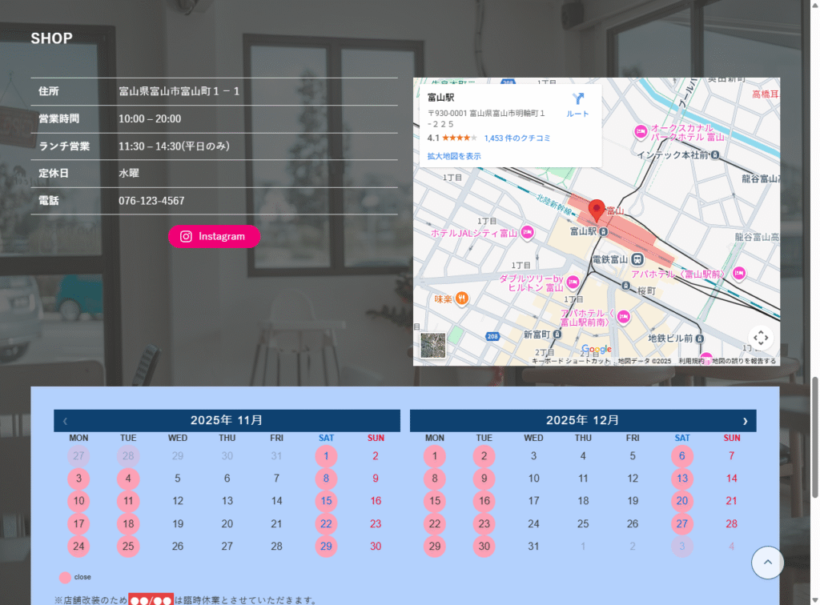Open the Instagram button
Screen dimensions: 820x605
pos(214,236)
